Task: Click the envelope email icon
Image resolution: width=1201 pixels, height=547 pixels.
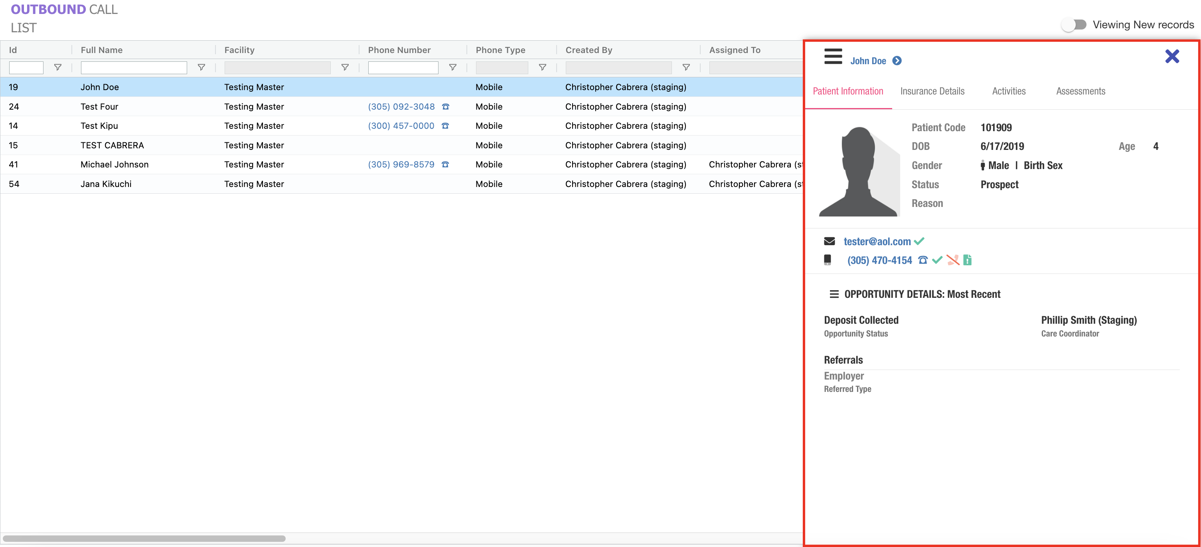Action: point(829,241)
